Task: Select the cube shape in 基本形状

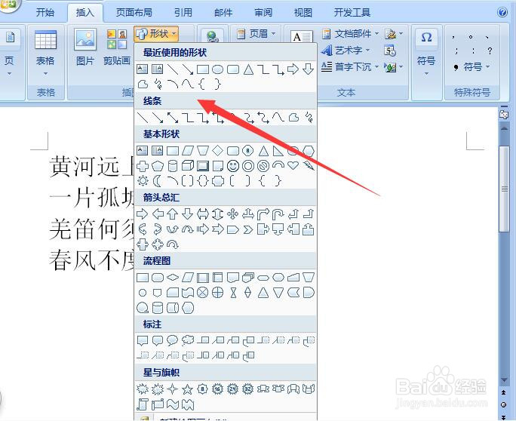Action: [x=188, y=165]
